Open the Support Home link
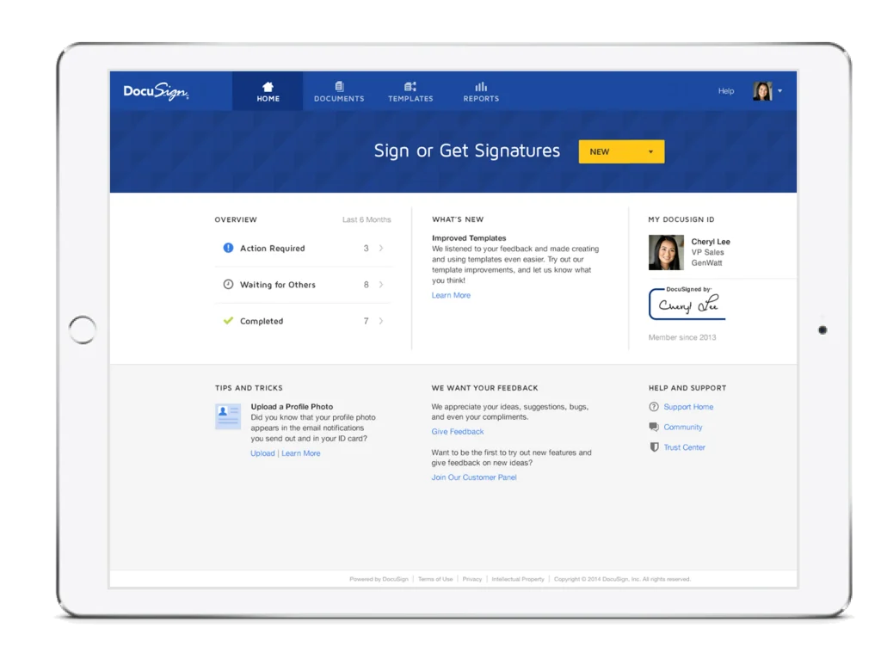The height and width of the screenshot is (665, 881). (x=688, y=407)
